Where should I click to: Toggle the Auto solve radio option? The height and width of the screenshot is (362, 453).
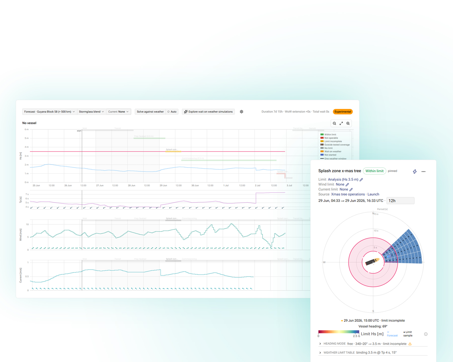pyautogui.click(x=172, y=112)
